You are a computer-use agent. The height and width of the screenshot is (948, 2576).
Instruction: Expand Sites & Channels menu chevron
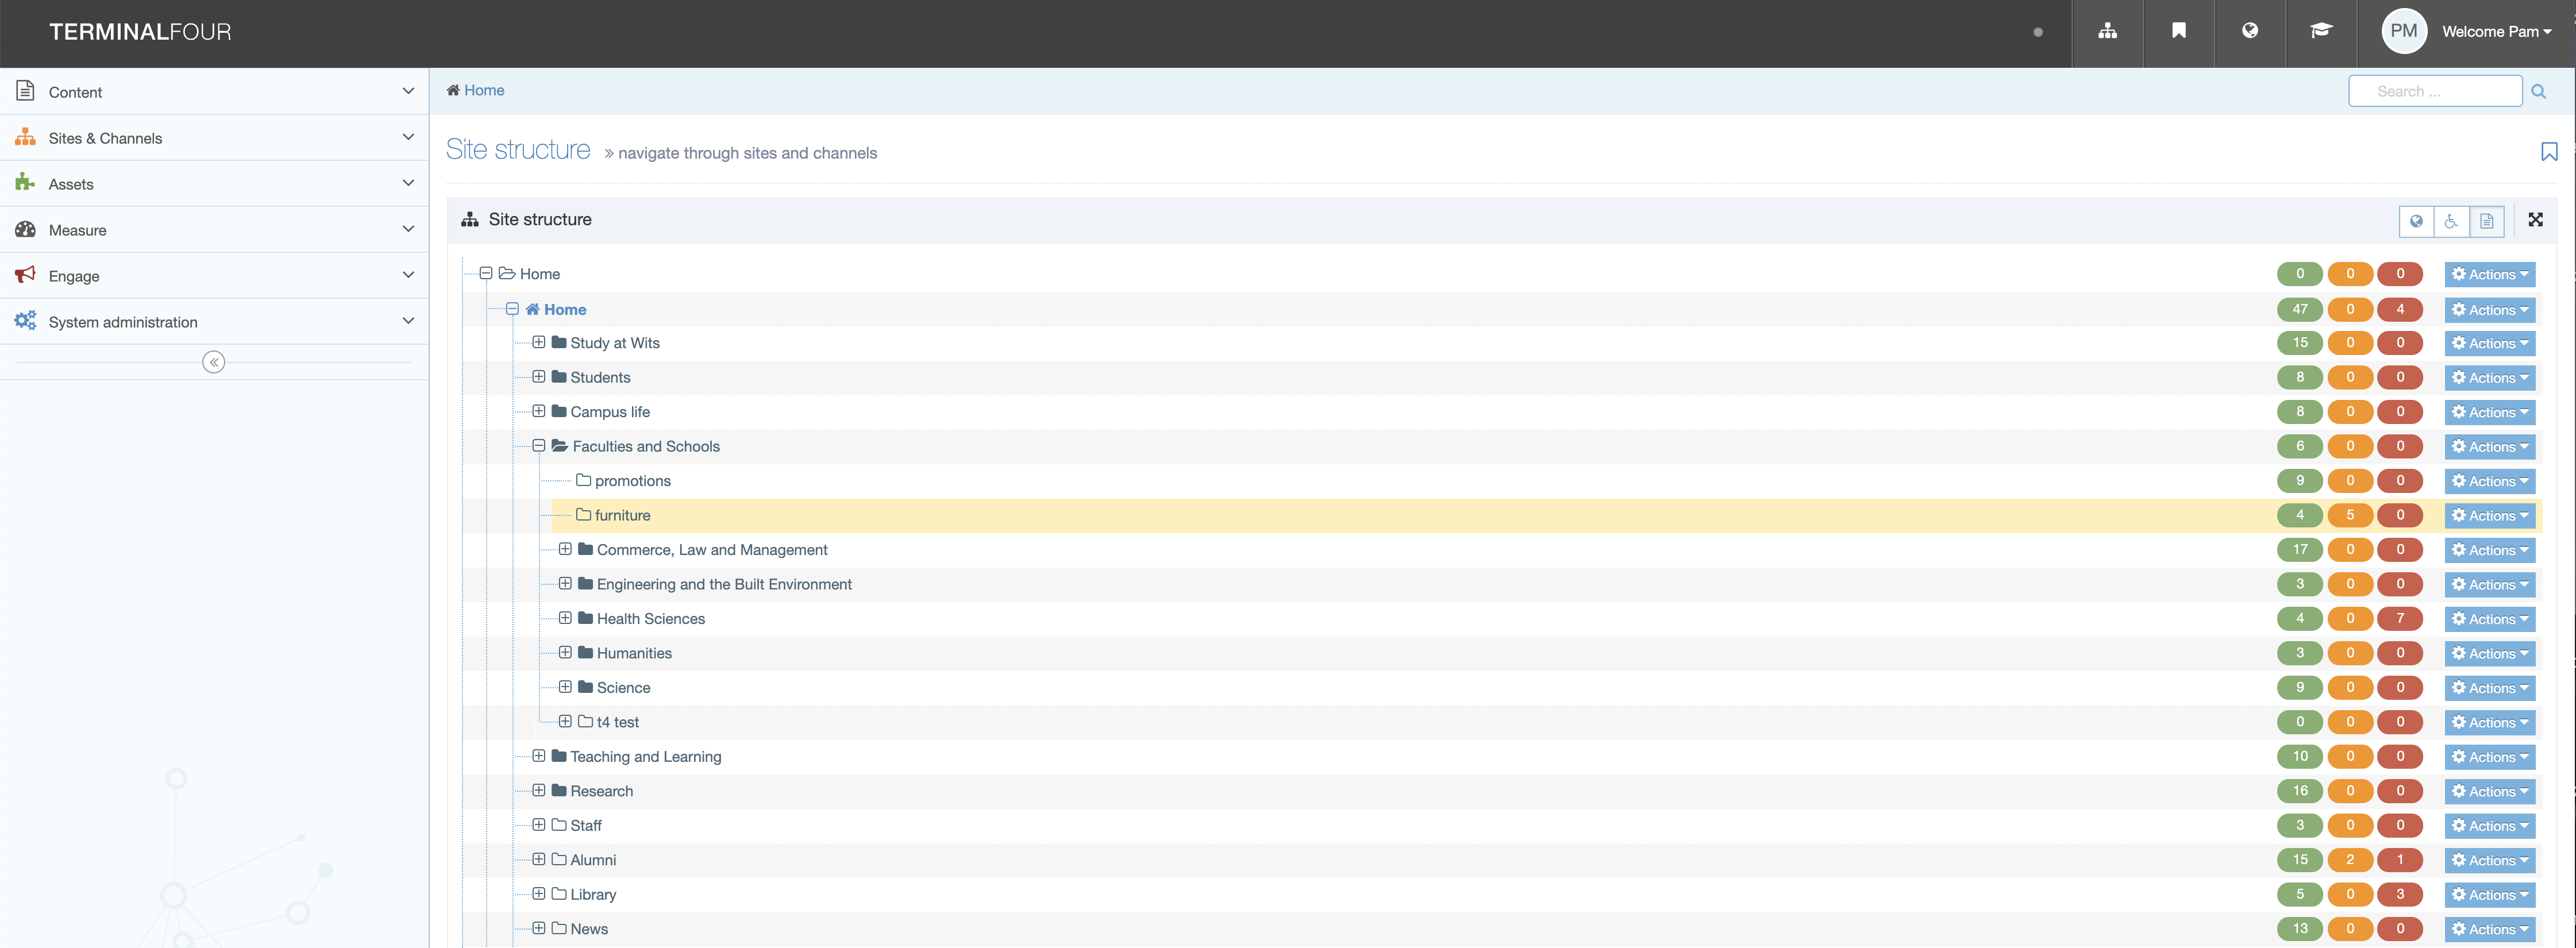point(408,137)
